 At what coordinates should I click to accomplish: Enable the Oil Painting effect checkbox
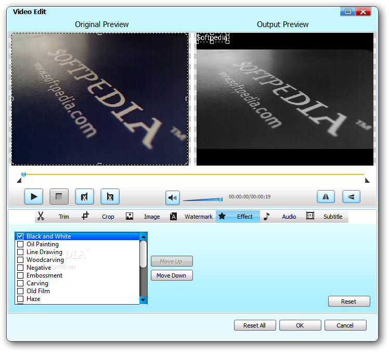(20, 244)
